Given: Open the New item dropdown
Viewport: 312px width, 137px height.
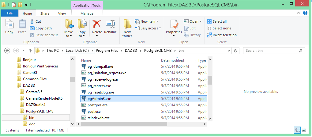Looking at the screenshot, I should tap(147, 21).
